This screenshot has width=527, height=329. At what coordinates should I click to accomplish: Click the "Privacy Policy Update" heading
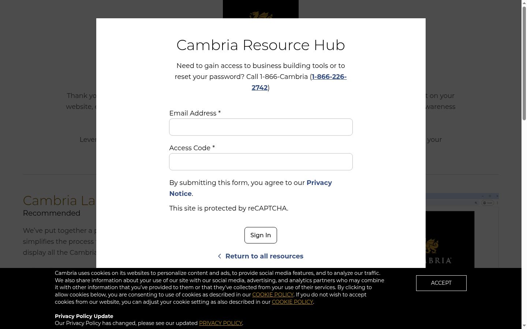[x=84, y=316]
